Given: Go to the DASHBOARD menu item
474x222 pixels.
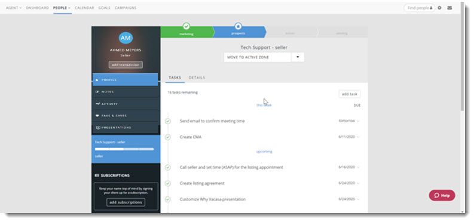Looking at the screenshot, I should (37, 8).
